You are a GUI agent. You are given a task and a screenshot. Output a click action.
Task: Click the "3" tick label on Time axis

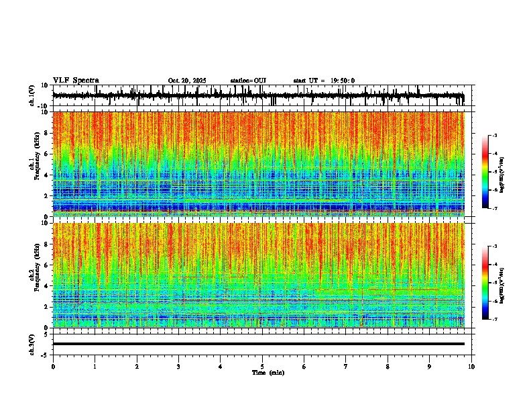click(x=178, y=367)
